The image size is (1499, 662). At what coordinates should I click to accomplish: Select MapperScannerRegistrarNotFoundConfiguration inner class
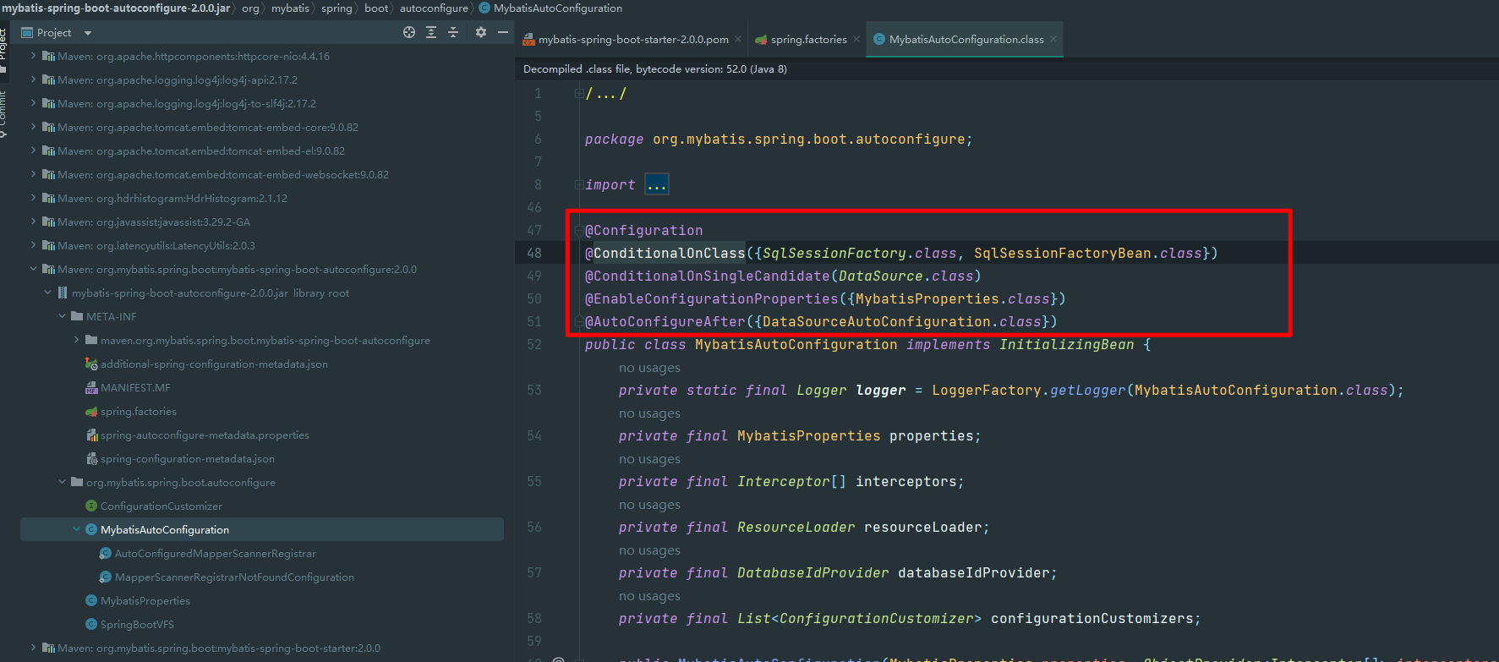click(x=234, y=577)
